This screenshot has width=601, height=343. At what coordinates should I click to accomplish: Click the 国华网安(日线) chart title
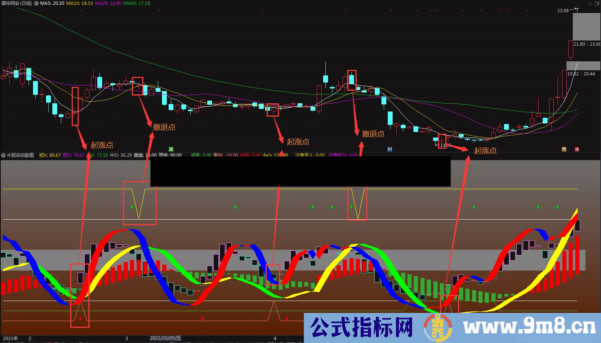point(16,3)
